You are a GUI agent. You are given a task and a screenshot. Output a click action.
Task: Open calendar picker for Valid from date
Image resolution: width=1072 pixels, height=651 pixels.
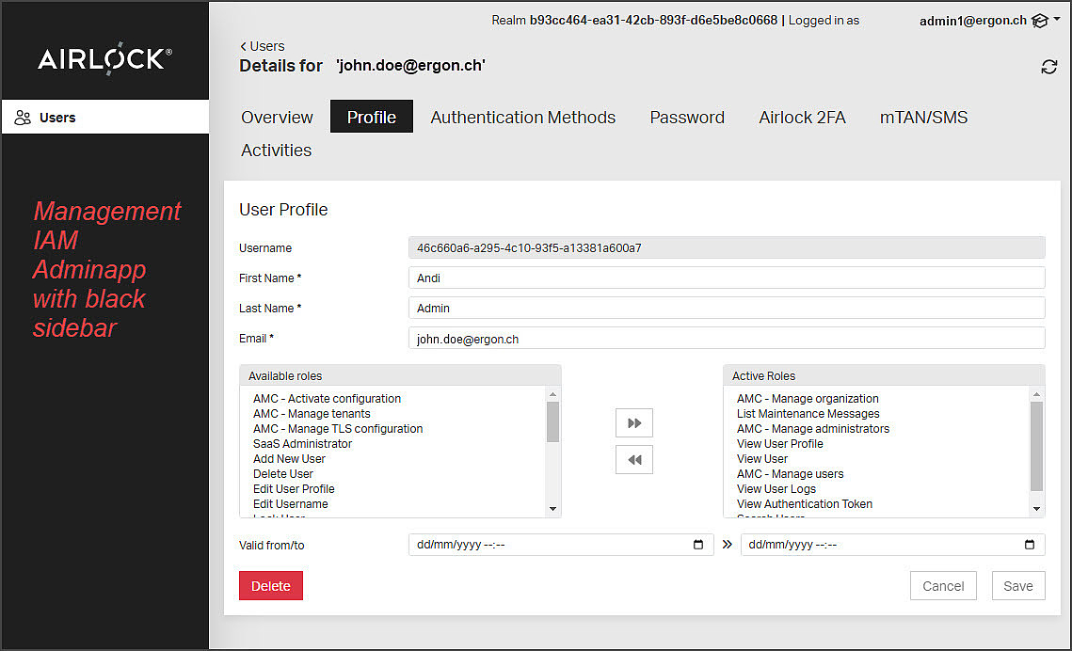pyautogui.click(x=697, y=546)
